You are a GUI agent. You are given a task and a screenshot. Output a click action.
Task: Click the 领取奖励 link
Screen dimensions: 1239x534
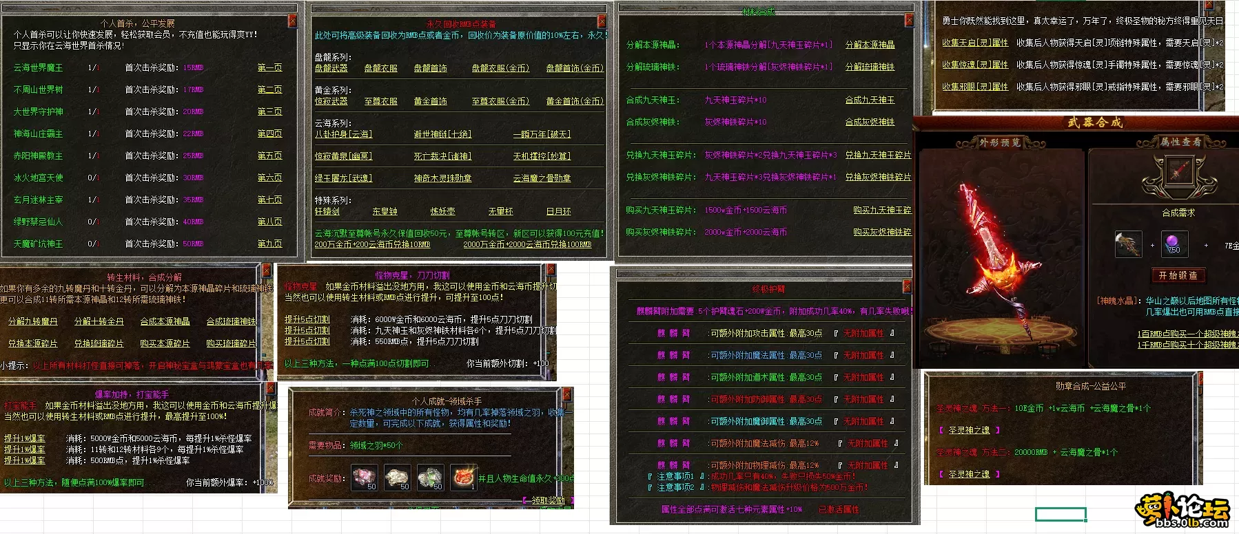pos(548,500)
